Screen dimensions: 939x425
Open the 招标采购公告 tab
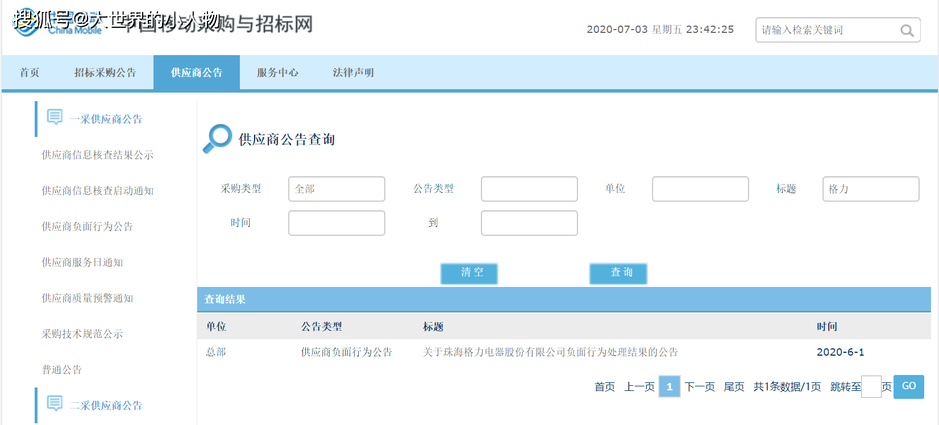click(105, 73)
